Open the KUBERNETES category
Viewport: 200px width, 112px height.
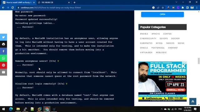click(x=146, y=43)
